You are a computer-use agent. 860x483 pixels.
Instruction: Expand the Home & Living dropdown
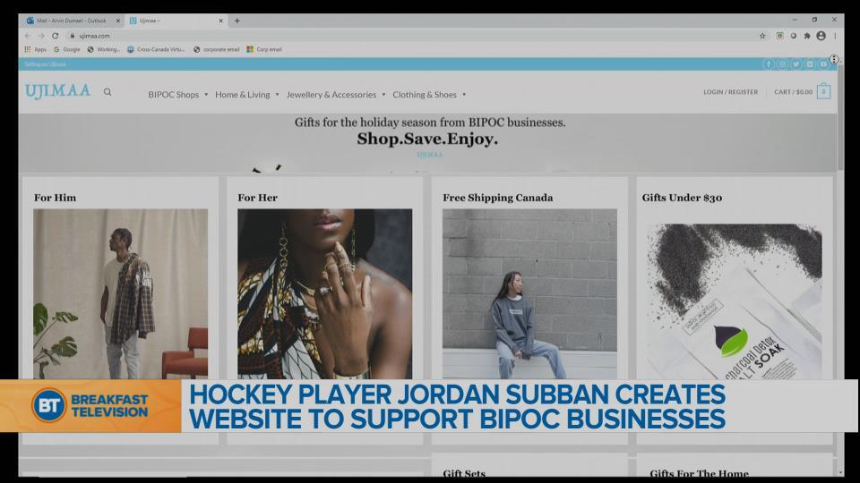246,95
